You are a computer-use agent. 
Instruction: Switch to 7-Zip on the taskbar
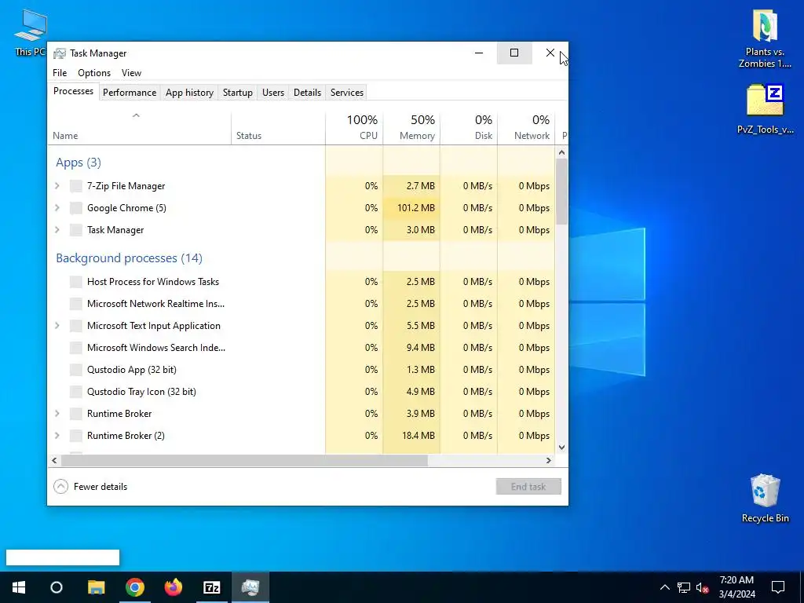pyautogui.click(x=212, y=587)
